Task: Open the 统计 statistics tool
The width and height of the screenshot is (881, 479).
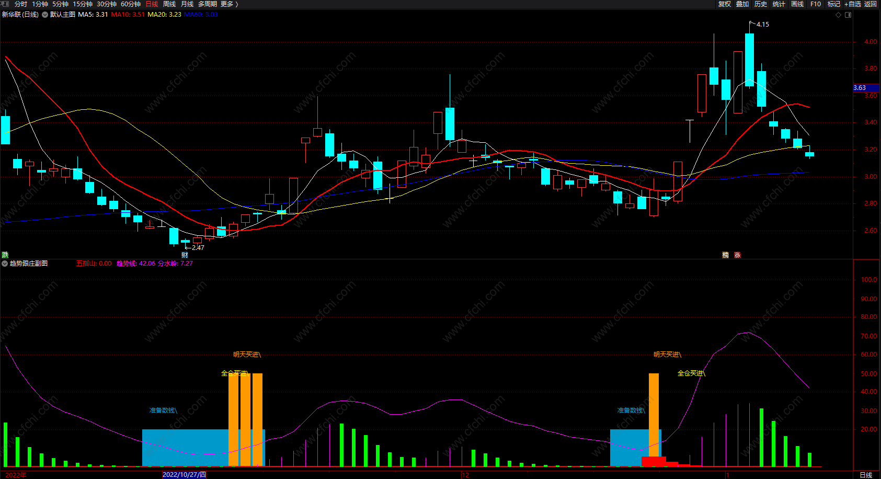Action: tap(779, 4)
